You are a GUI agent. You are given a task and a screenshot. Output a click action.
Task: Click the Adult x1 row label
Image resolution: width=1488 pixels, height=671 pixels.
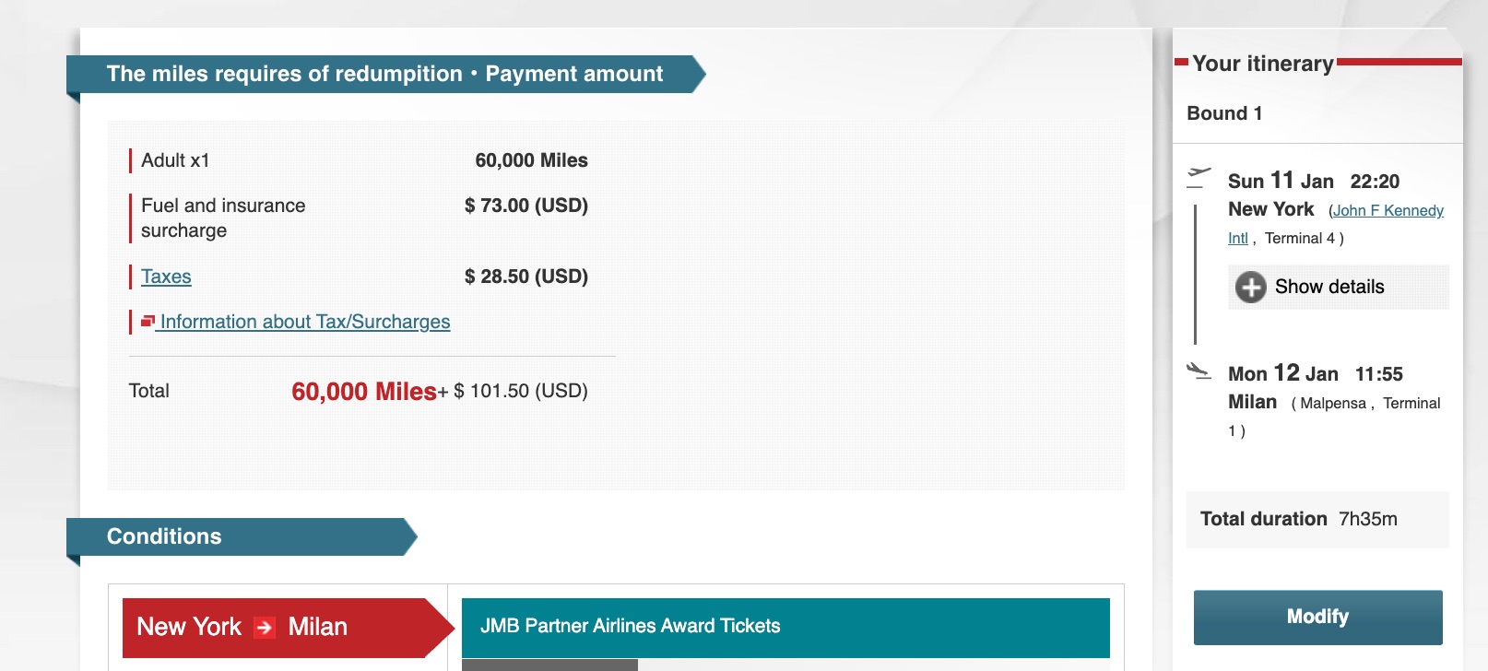175,160
